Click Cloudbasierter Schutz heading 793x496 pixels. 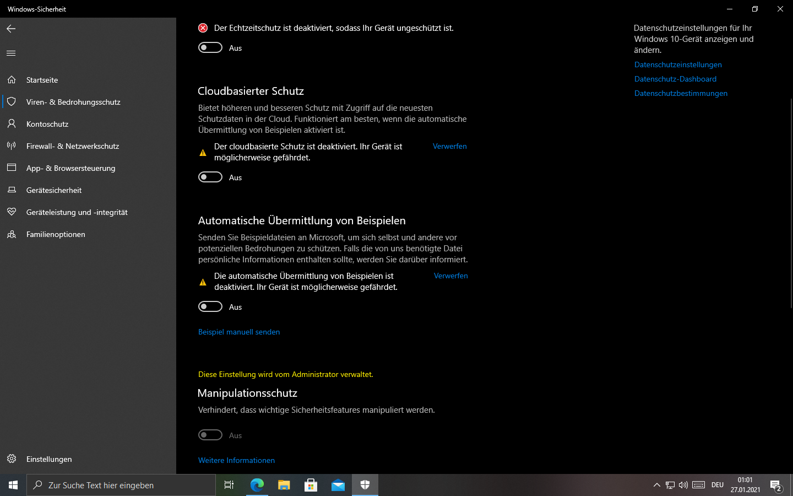click(251, 91)
